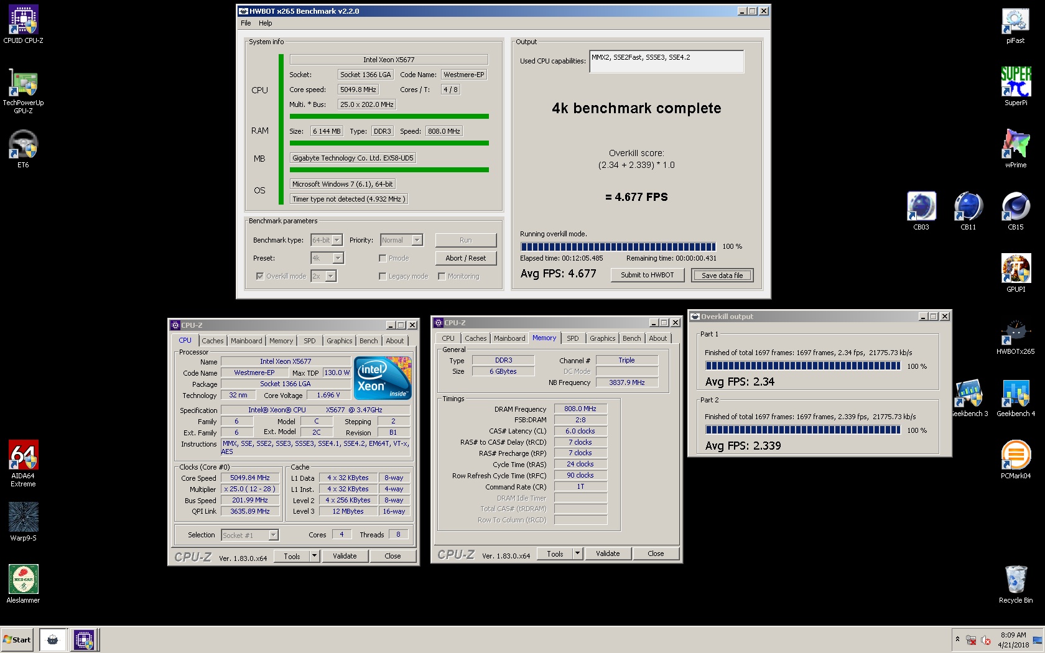Click the DRAM Frequency 808.0 MHz value
The image size is (1045, 653).
point(580,409)
